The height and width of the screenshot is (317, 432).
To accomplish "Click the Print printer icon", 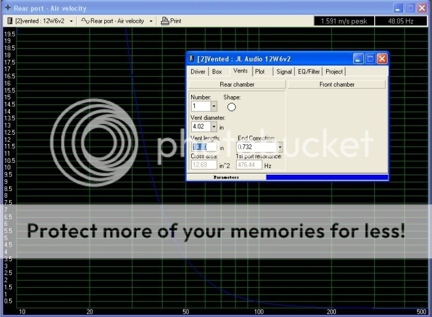I will (x=165, y=21).
